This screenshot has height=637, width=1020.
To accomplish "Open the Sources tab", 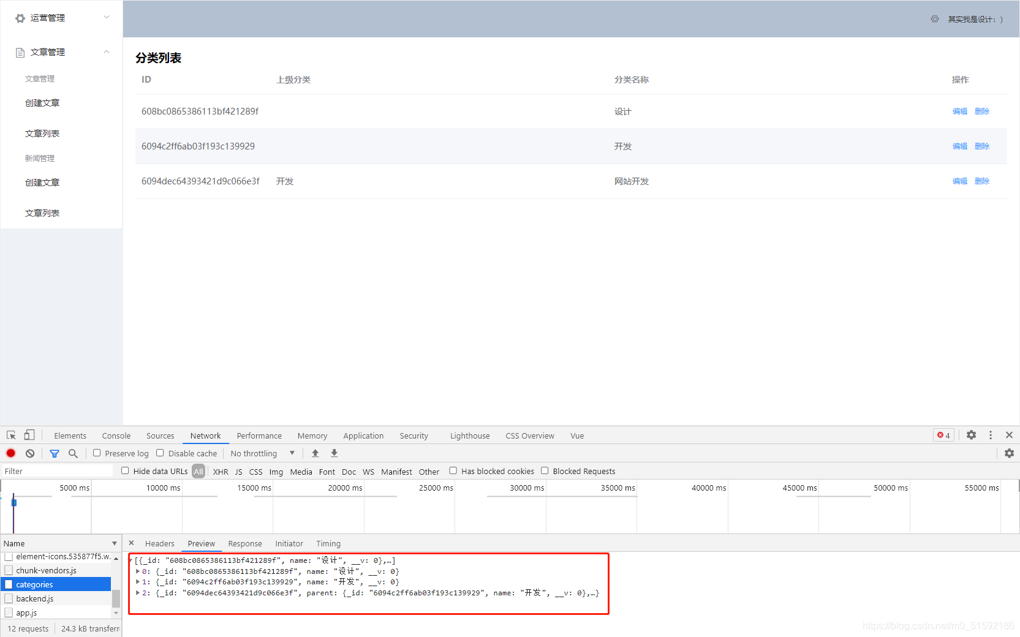I will pyautogui.click(x=161, y=435).
